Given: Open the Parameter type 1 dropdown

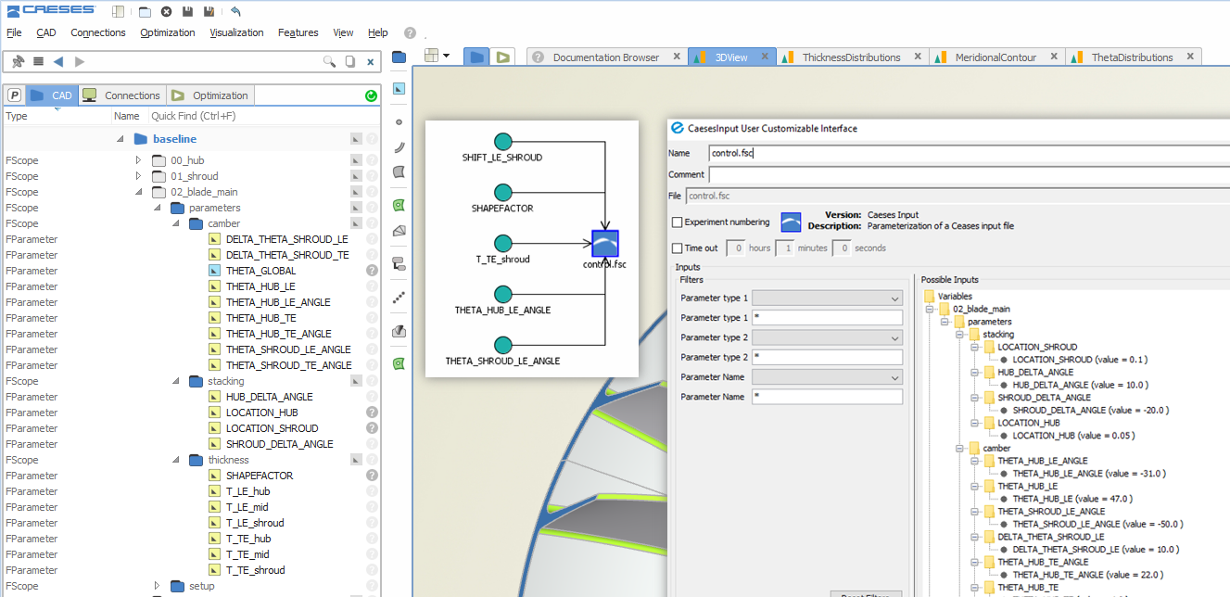Looking at the screenshot, I should (x=827, y=298).
